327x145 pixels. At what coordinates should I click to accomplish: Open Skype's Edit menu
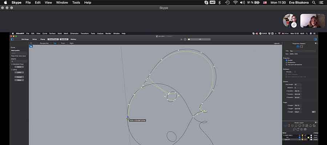pyautogui.click(x=37, y=3)
